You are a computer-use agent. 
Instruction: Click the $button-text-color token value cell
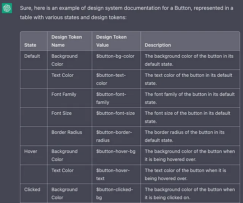pyautogui.click(x=116, y=79)
